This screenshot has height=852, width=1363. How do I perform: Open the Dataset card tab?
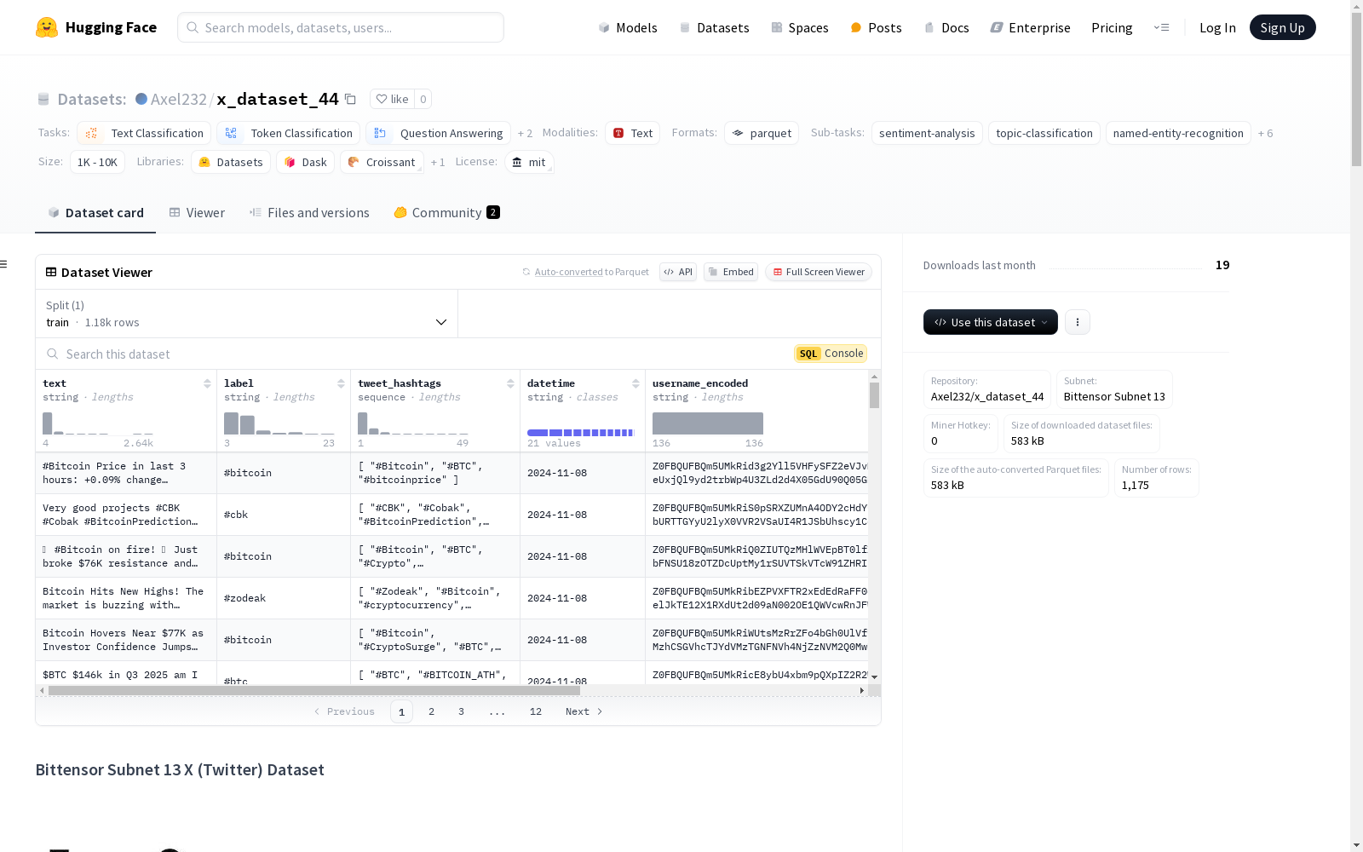[x=95, y=213]
